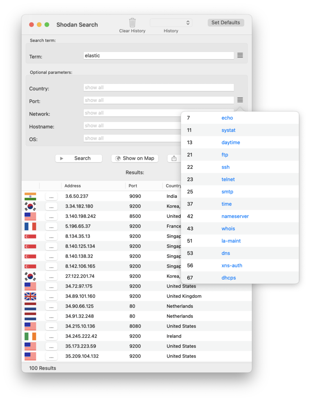
Task: Open details button for 34.72.97.175
Action: 51,286
